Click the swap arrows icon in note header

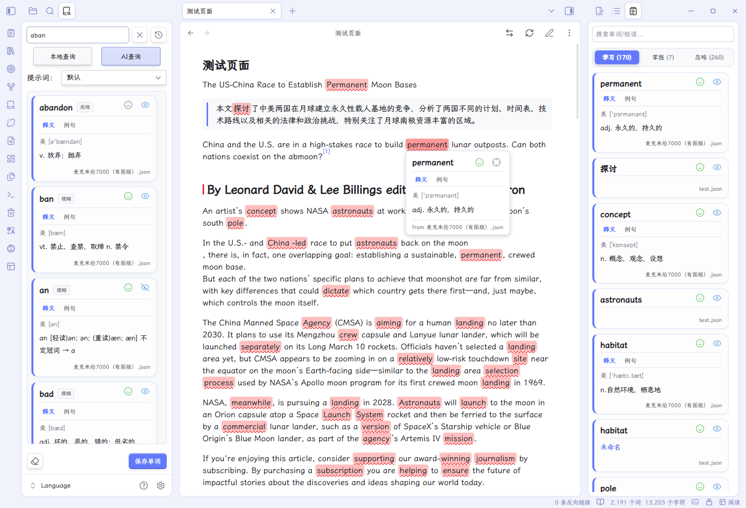(509, 33)
